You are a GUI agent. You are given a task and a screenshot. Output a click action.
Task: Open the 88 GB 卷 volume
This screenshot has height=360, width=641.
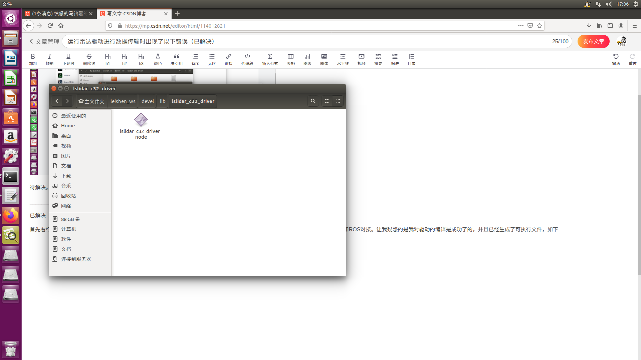pyautogui.click(x=80, y=219)
